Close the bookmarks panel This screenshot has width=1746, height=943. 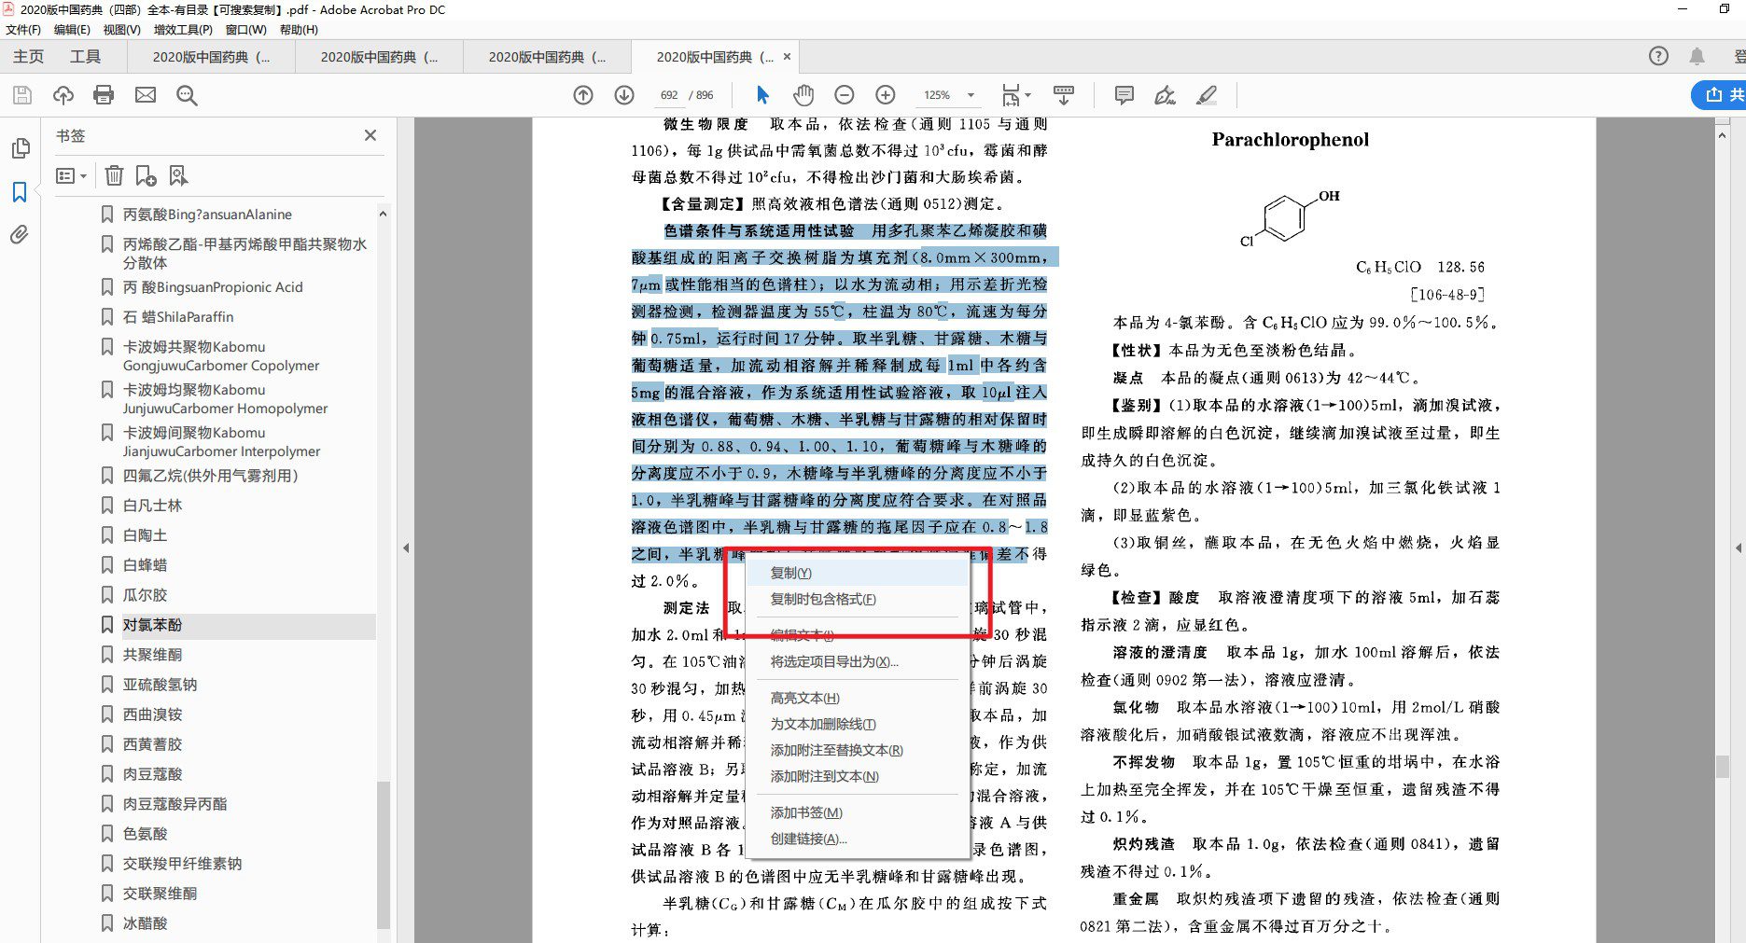click(370, 135)
